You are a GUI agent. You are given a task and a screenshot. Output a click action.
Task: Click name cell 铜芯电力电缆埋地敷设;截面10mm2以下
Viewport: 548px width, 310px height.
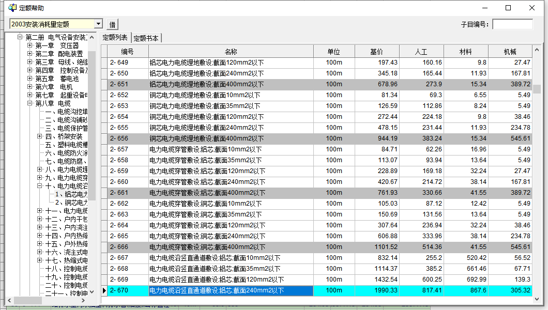[231, 95]
